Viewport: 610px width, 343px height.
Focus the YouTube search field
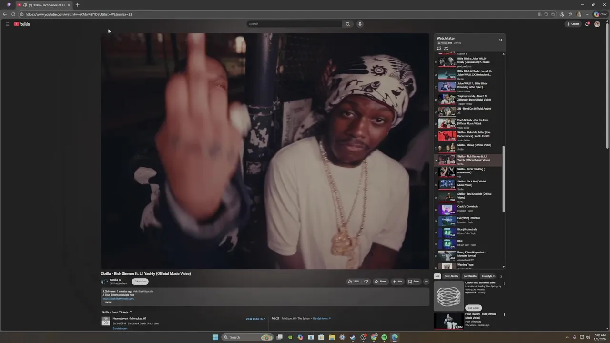pyautogui.click(x=295, y=24)
